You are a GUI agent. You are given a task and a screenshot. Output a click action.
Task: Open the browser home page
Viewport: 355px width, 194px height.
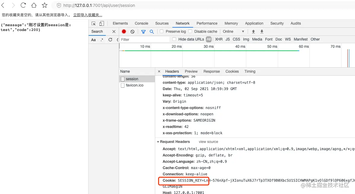pos(34,5)
